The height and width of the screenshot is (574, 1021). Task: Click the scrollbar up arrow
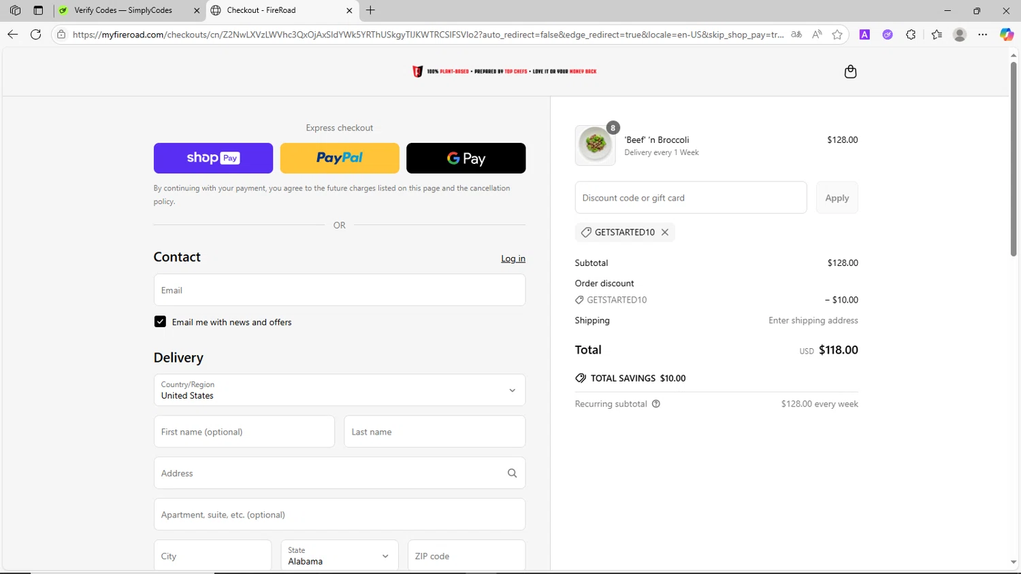[x=1014, y=55]
